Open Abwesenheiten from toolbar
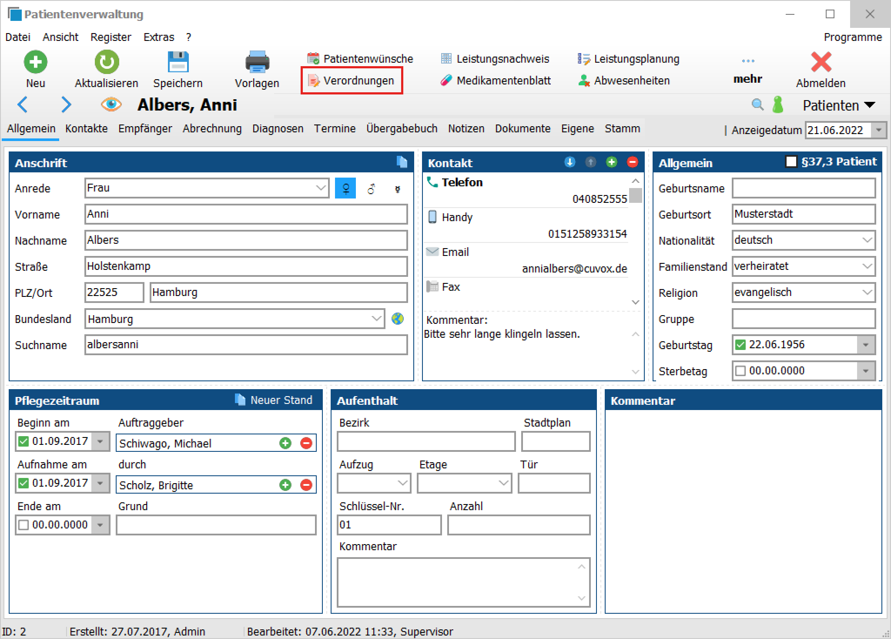Viewport: 891px width, 639px height. tap(623, 81)
